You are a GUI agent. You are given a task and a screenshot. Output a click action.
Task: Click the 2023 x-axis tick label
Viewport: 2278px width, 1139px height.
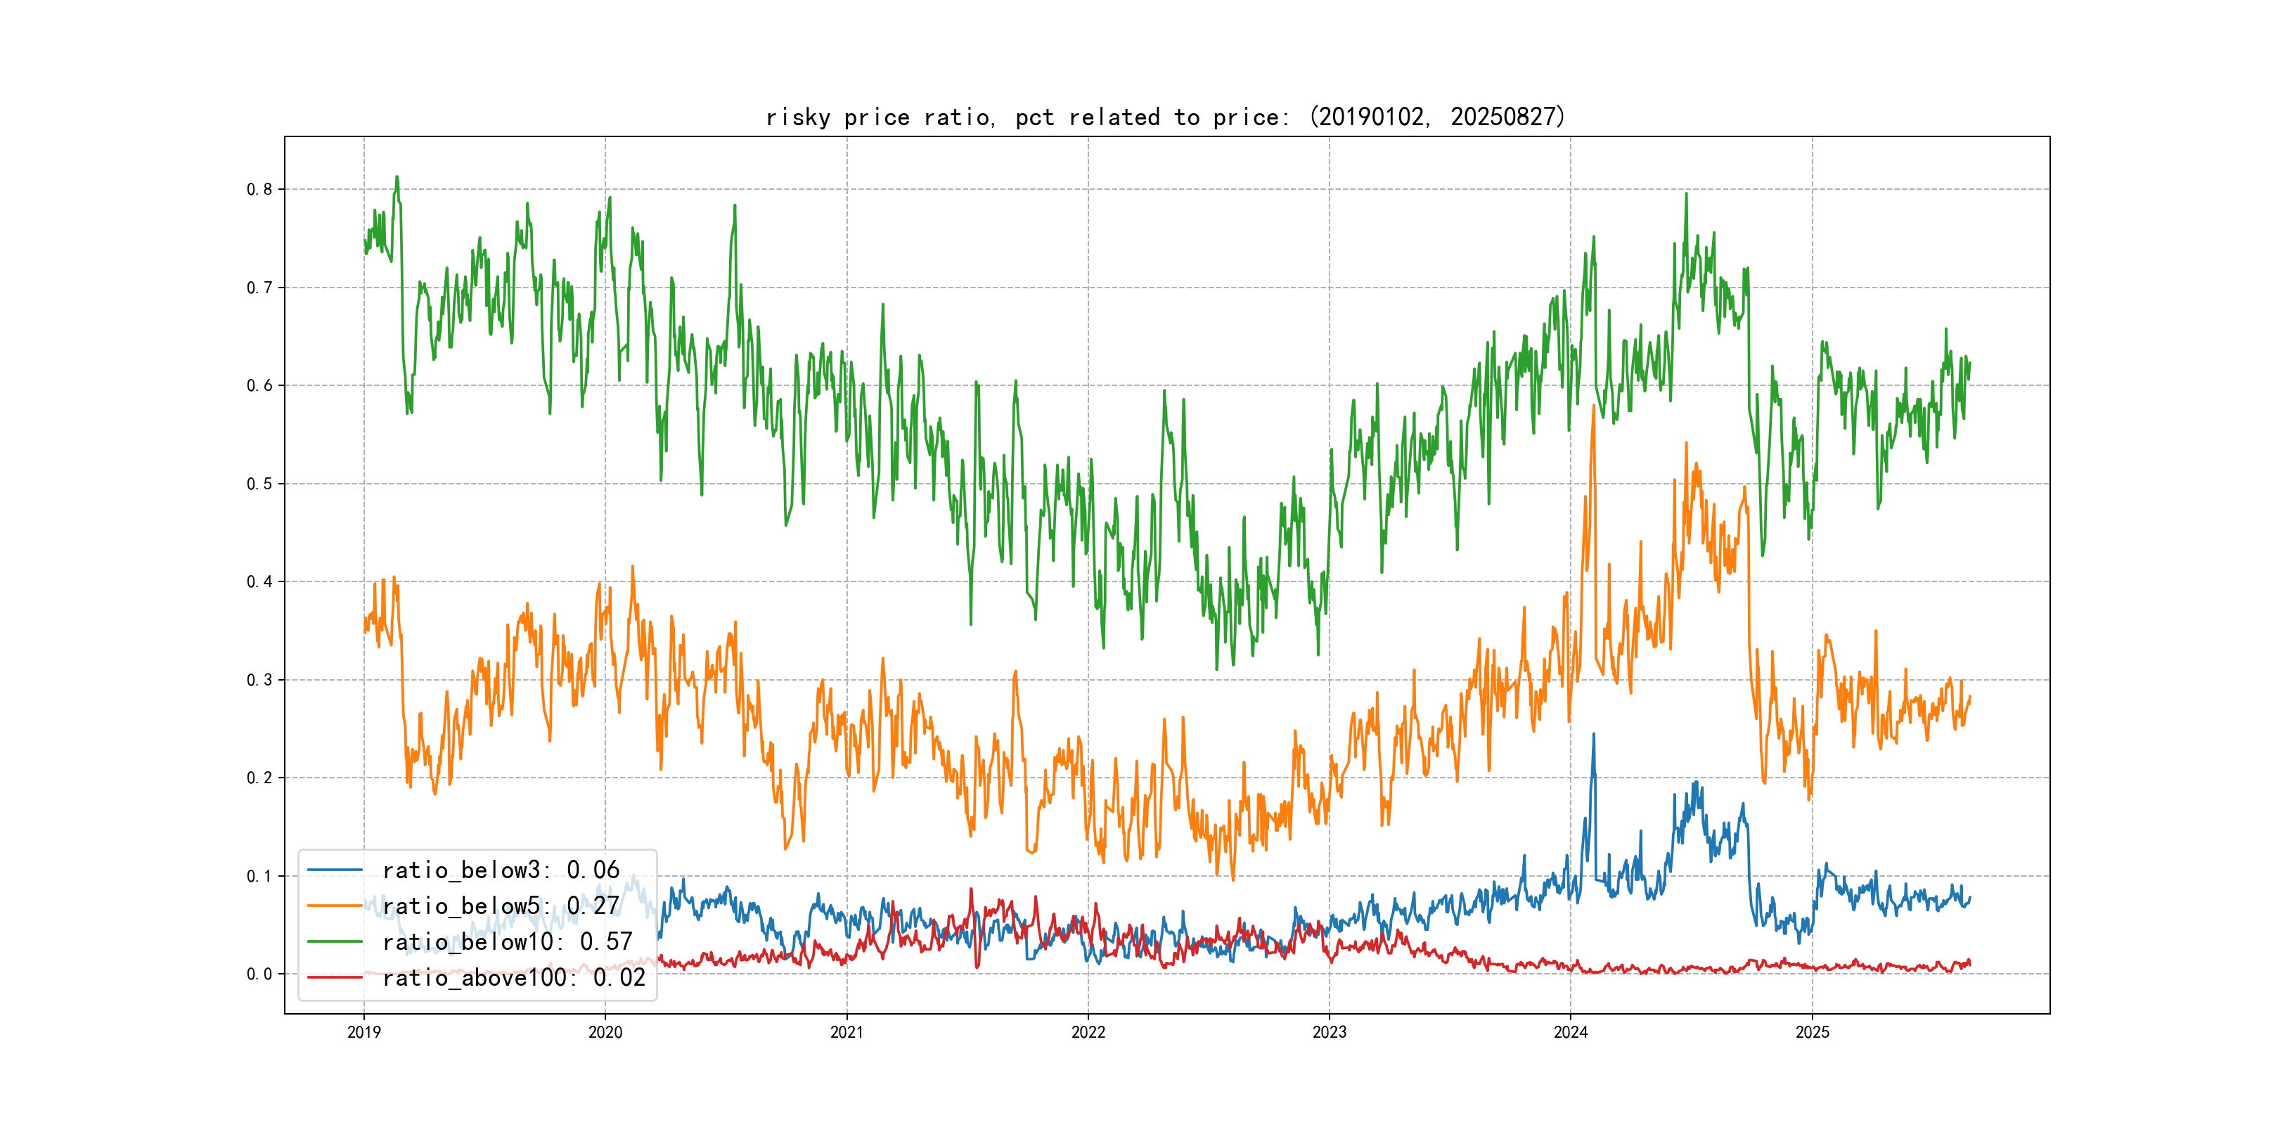[x=1329, y=1032]
